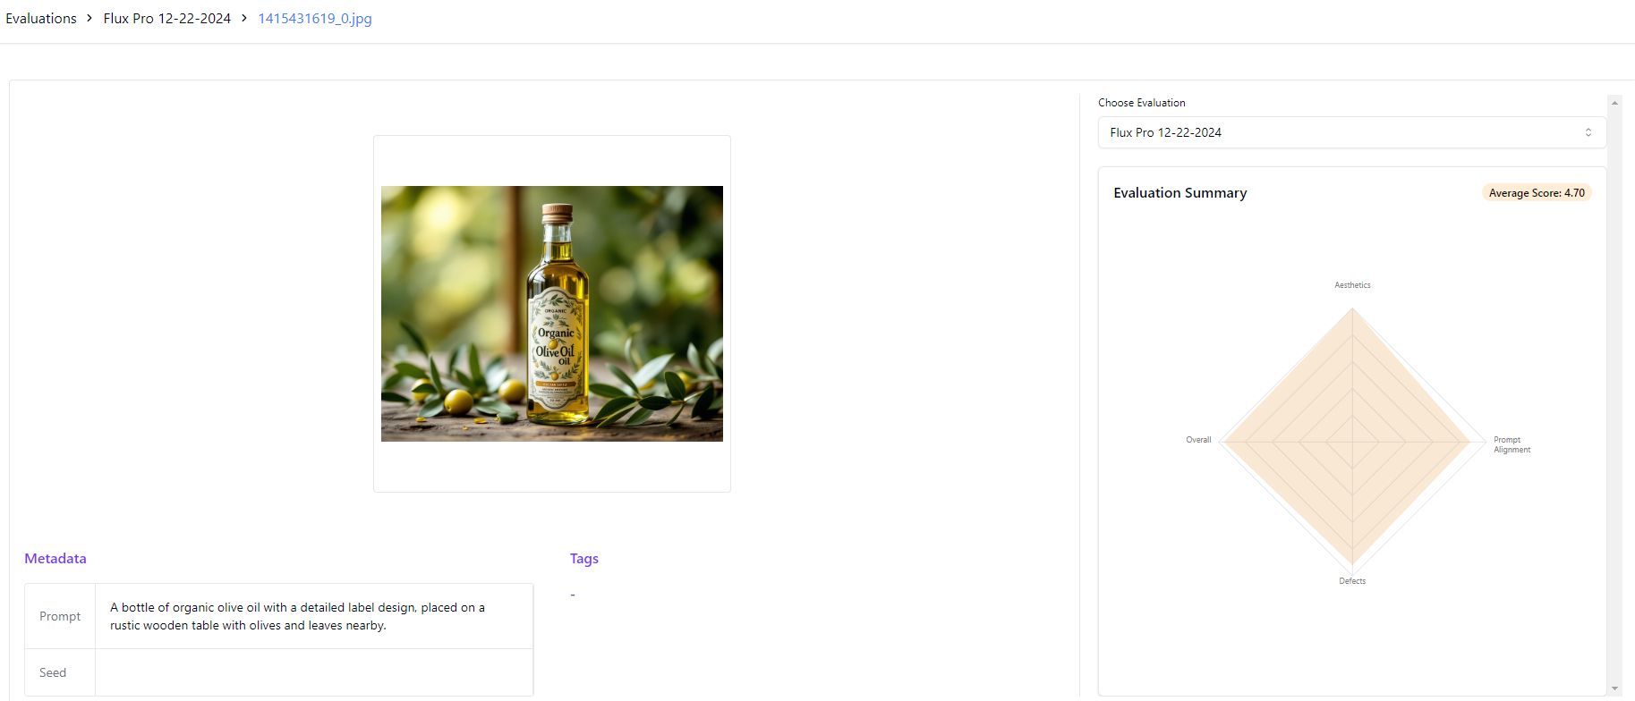The height and width of the screenshot is (701, 1635).
Task: Click the Overall axis label
Action: (1198, 440)
